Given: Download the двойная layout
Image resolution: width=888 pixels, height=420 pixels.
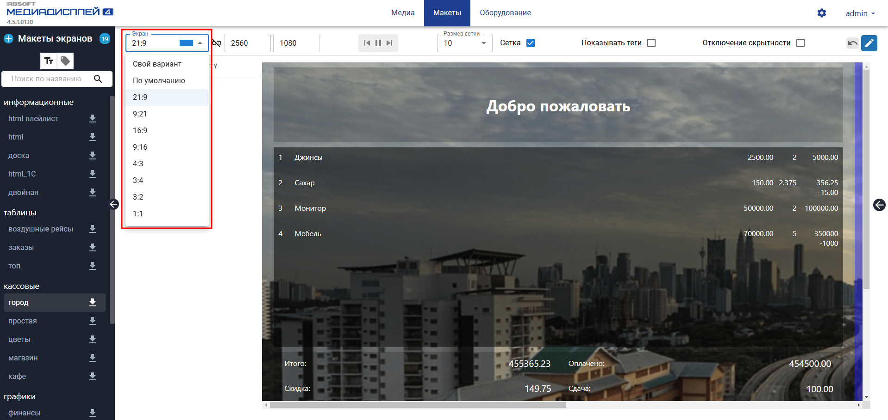Looking at the screenshot, I should pos(93,193).
